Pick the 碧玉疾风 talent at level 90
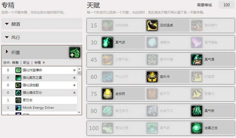The height and width of the screenshot is (138, 236). [123, 111]
